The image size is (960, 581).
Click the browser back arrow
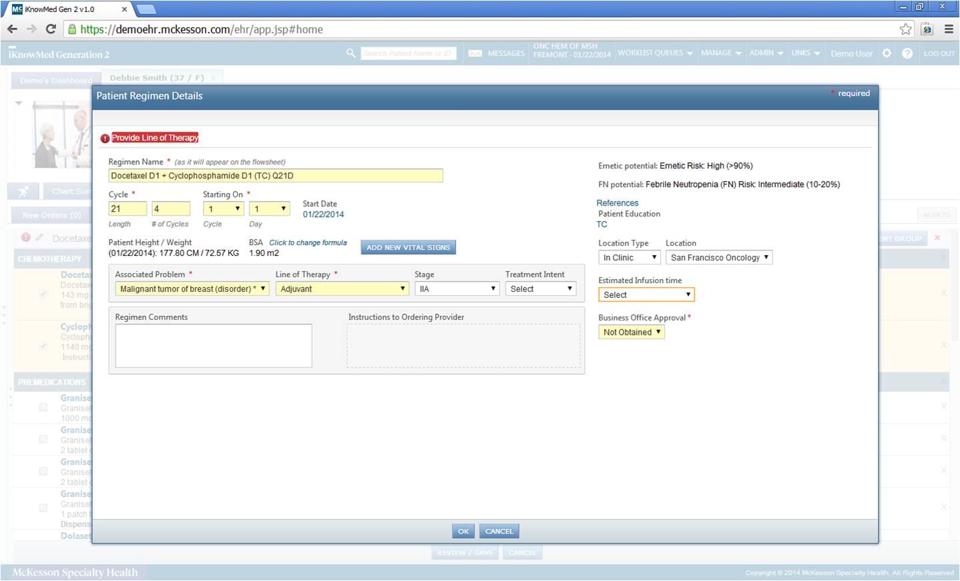coord(12,29)
